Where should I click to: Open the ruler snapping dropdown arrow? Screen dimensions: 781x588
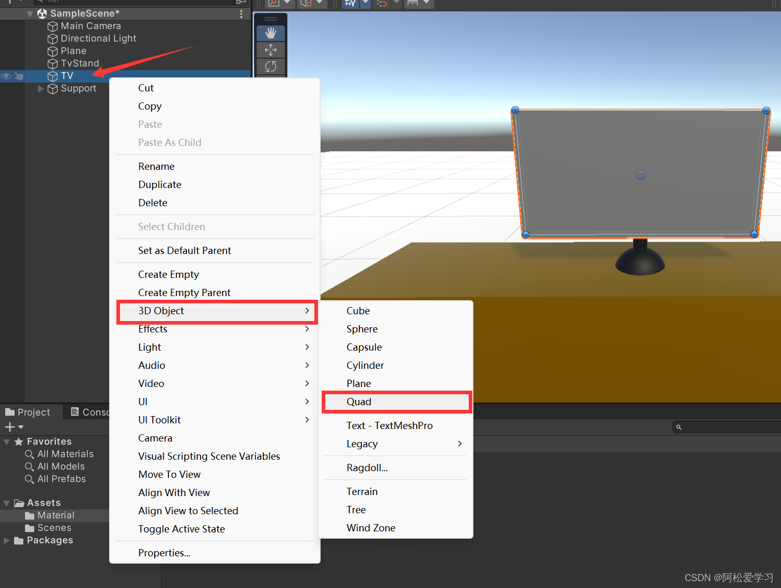point(426,3)
